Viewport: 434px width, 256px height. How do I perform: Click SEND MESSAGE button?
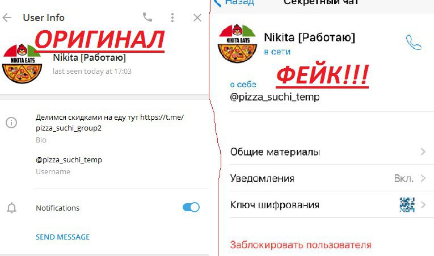coord(63,237)
